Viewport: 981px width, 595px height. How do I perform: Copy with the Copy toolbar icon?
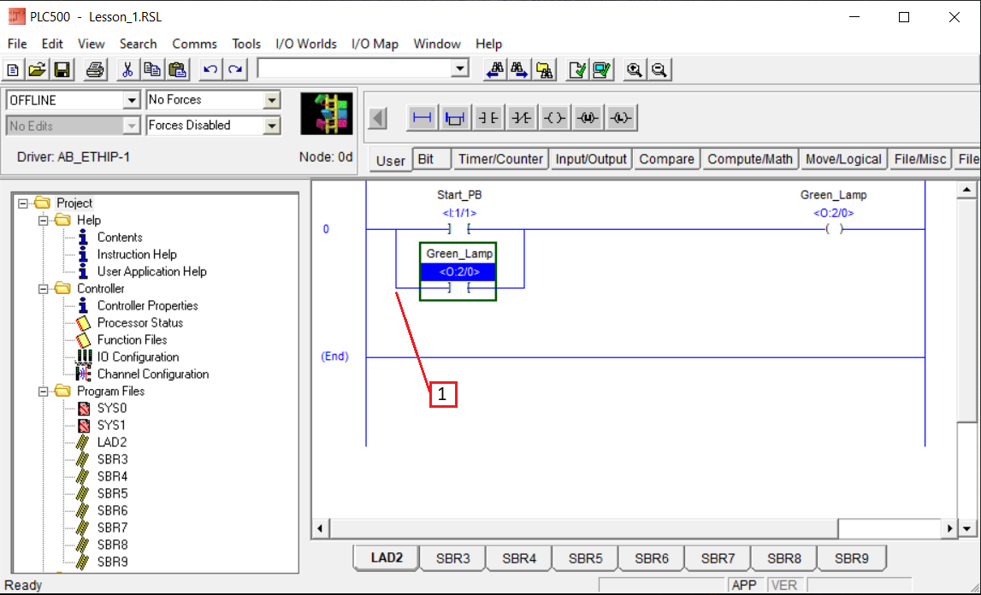152,69
